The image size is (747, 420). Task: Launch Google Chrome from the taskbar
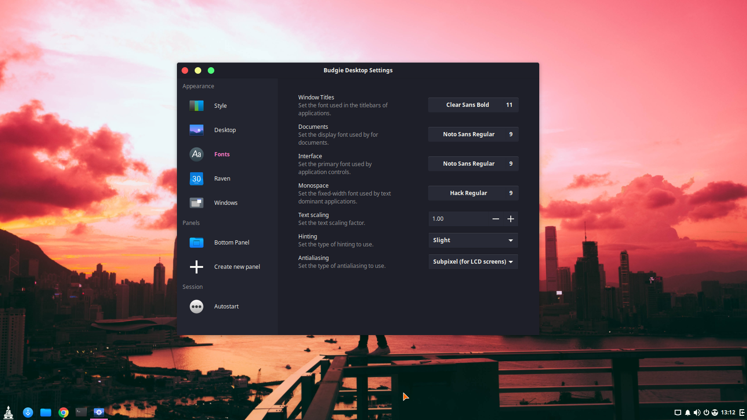click(x=63, y=412)
